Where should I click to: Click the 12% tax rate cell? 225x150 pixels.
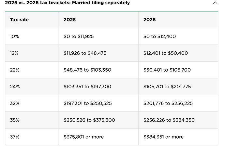point(15,53)
